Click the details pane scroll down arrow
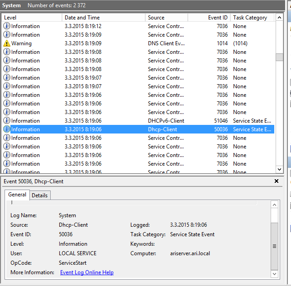The height and width of the screenshot is (286, 291). (x=275, y=274)
